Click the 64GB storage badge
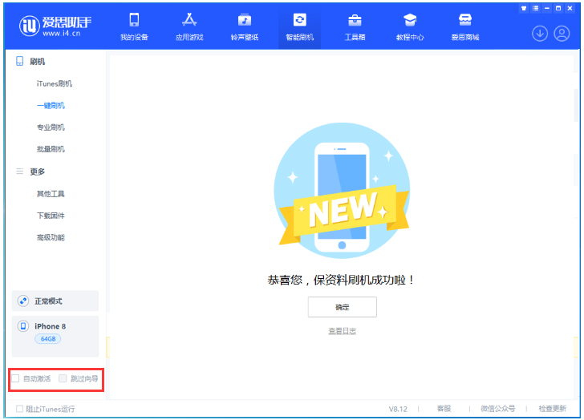The width and height of the screenshot is (584, 420). coord(47,339)
